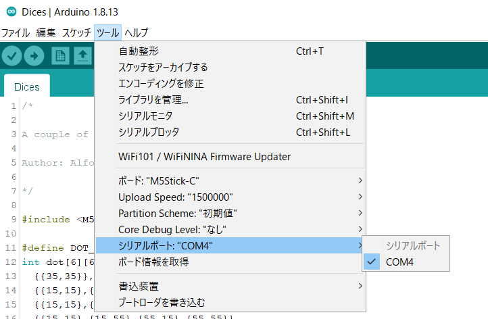Open シリアルモニタ
Viewport: 488px width, 319px height.
point(230,116)
